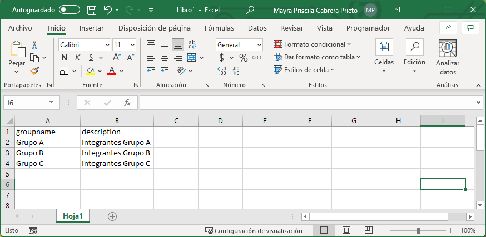
Task: Switch to Page Layout view in status bar
Action: tap(346, 230)
